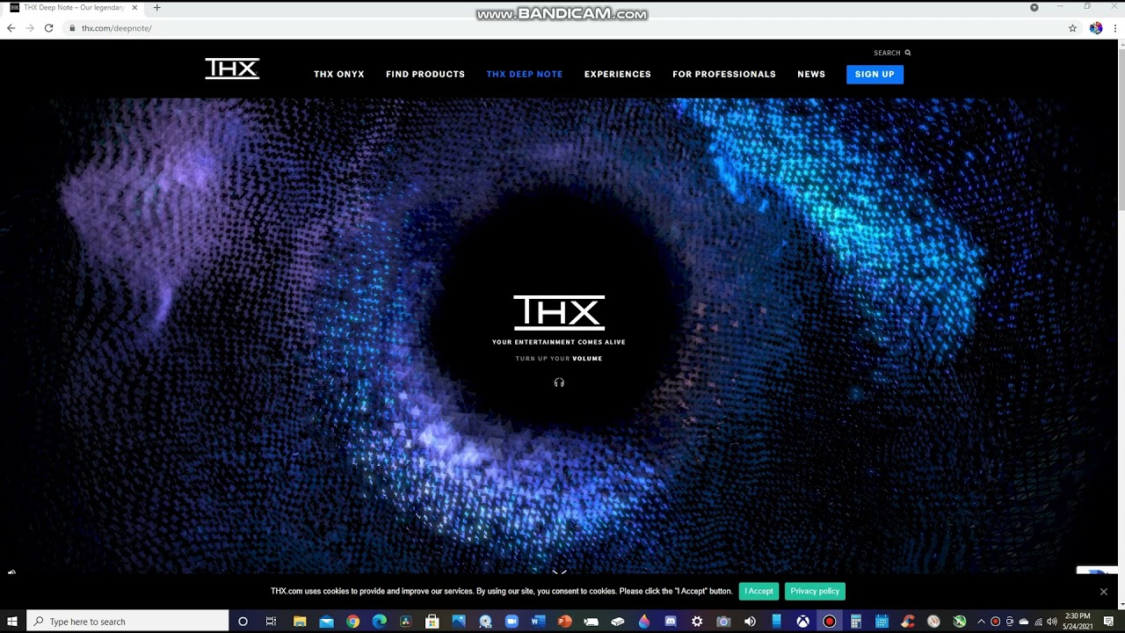Open the Experiences menu
1125x633 pixels.
(618, 74)
